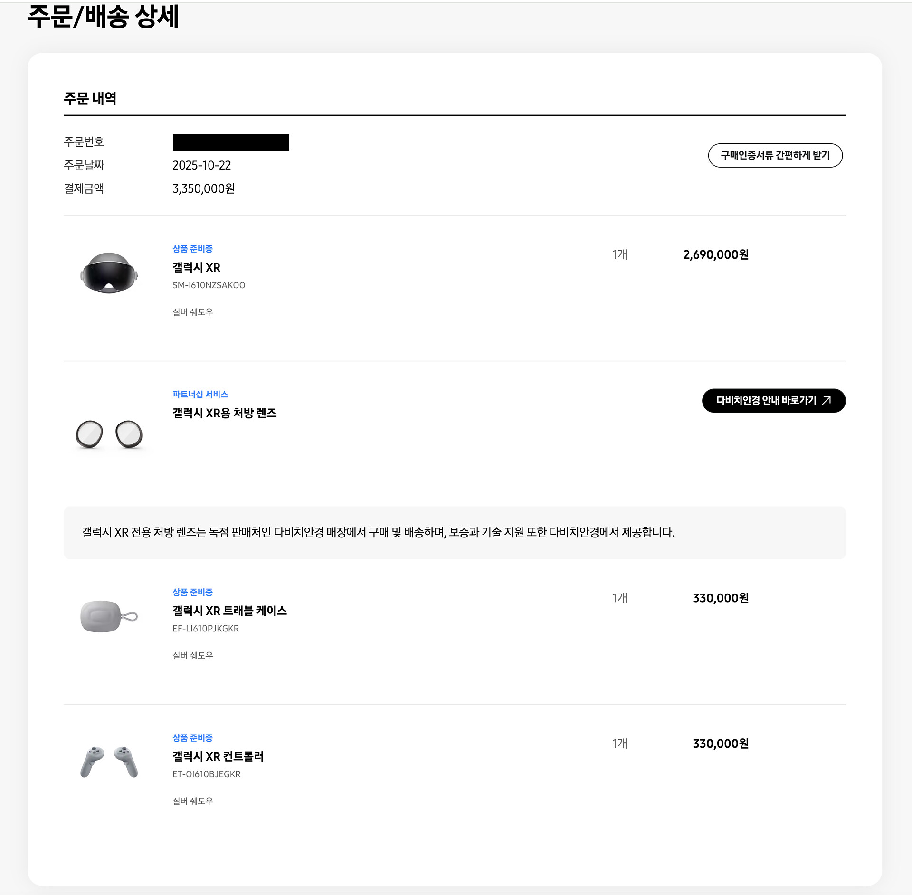Click 상품 준비중 status for the travel case
This screenshot has height=895, width=912.
pos(192,592)
